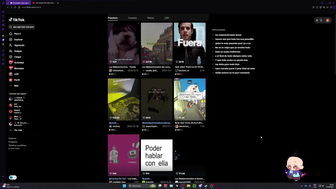Image resolution: width=336 pixels, height=189 pixels.
Task: Open browser sidebar settings gear
Action: (3, 64)
